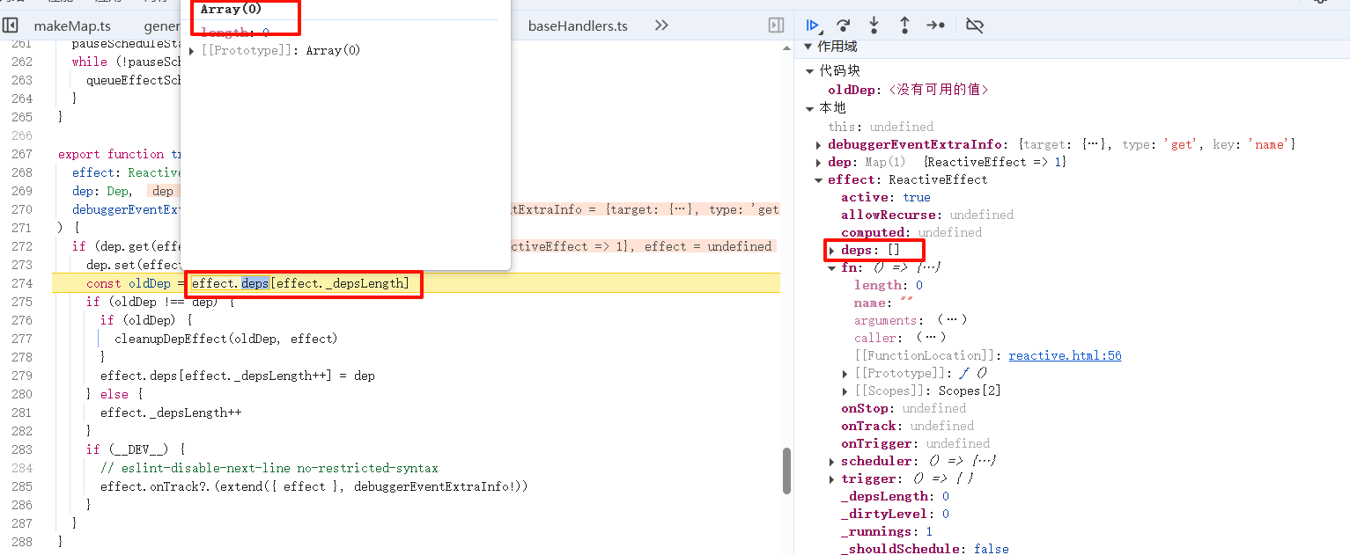
Task: Deactivate all breakpoints
Action: tap(974, 26)
